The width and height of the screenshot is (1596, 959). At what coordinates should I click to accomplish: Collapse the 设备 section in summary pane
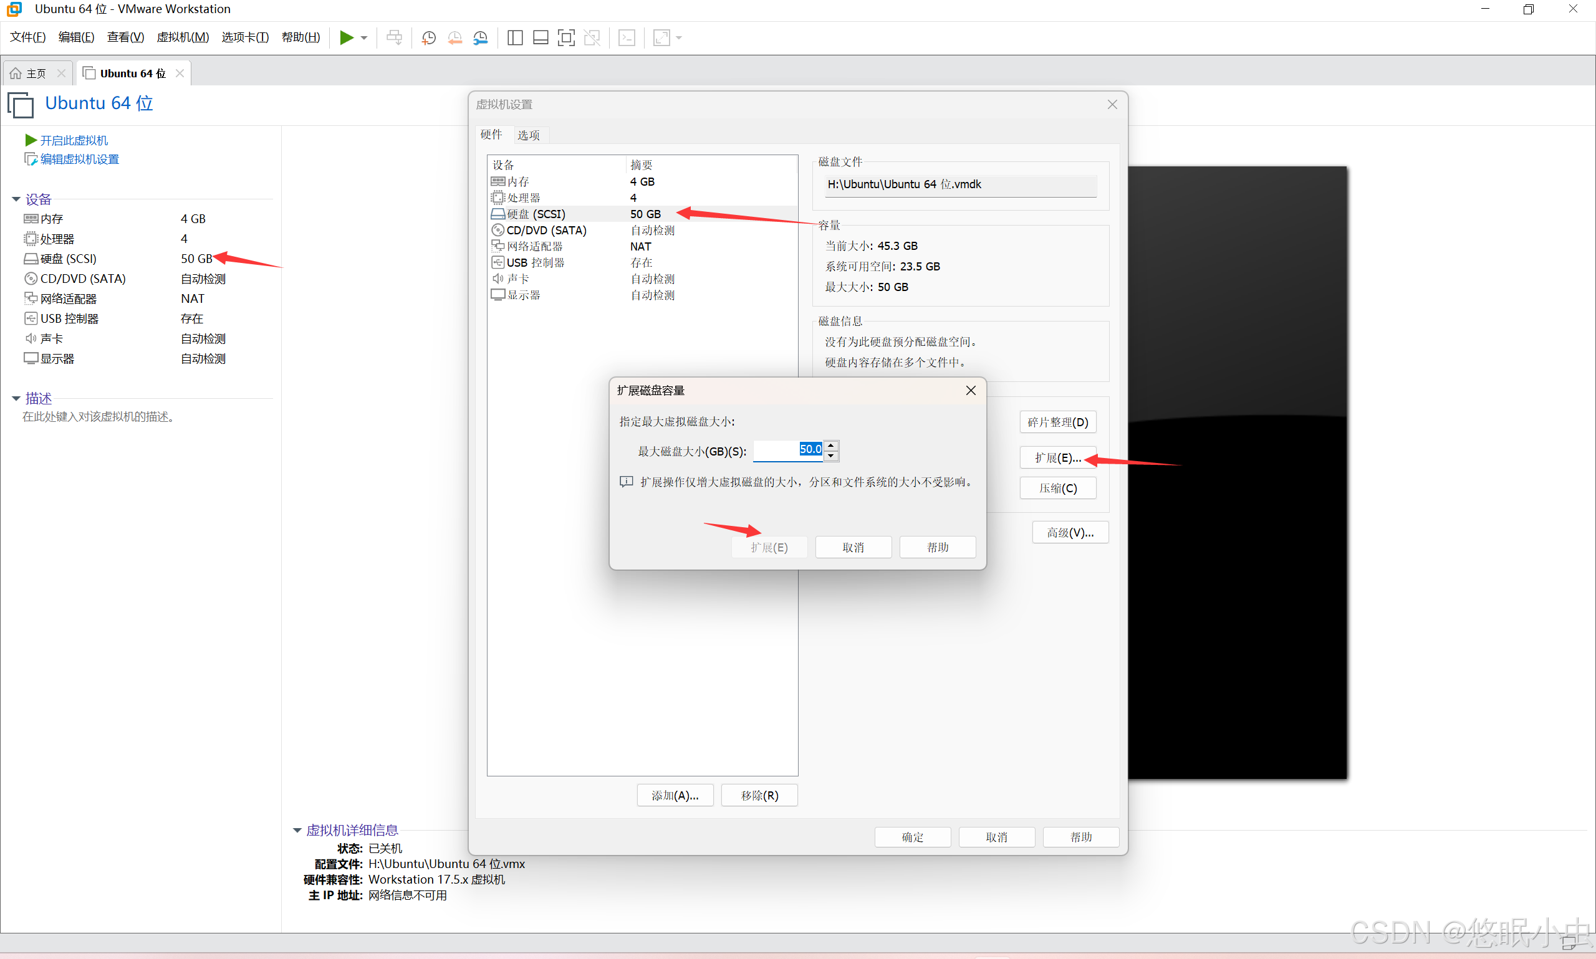click(x=16, y=199)
